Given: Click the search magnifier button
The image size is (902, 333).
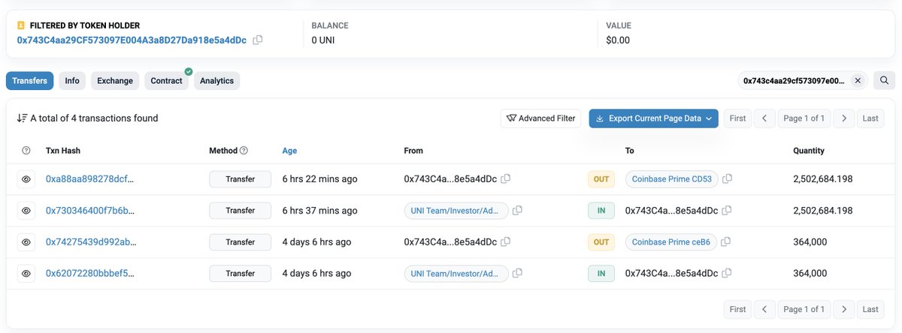Looking at the screenshot, I should (x=885, y=80).
